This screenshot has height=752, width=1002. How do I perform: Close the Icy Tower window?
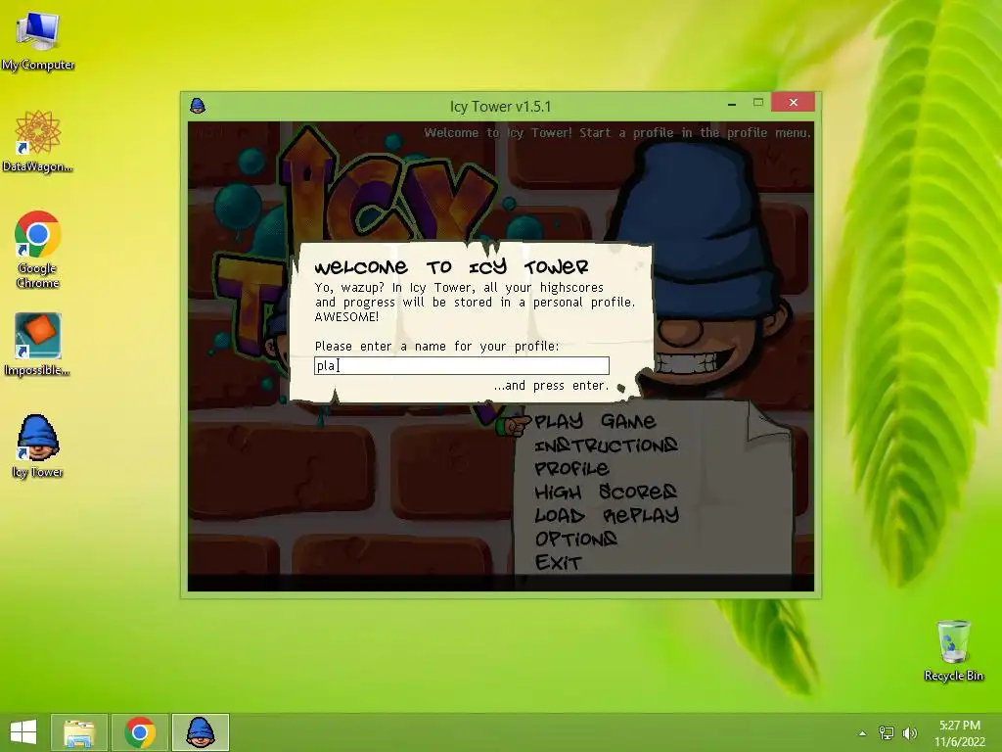(793, 102)
